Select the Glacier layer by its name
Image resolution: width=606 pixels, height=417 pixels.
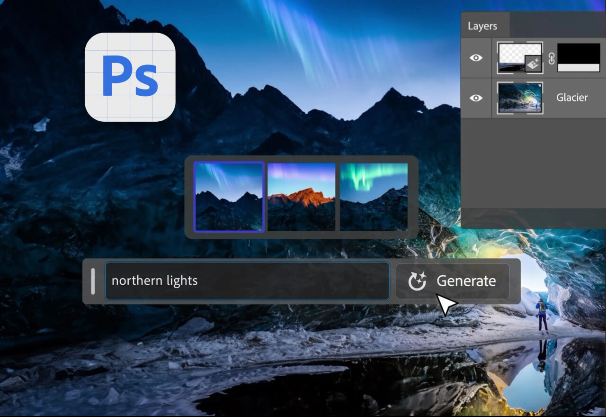571,98
